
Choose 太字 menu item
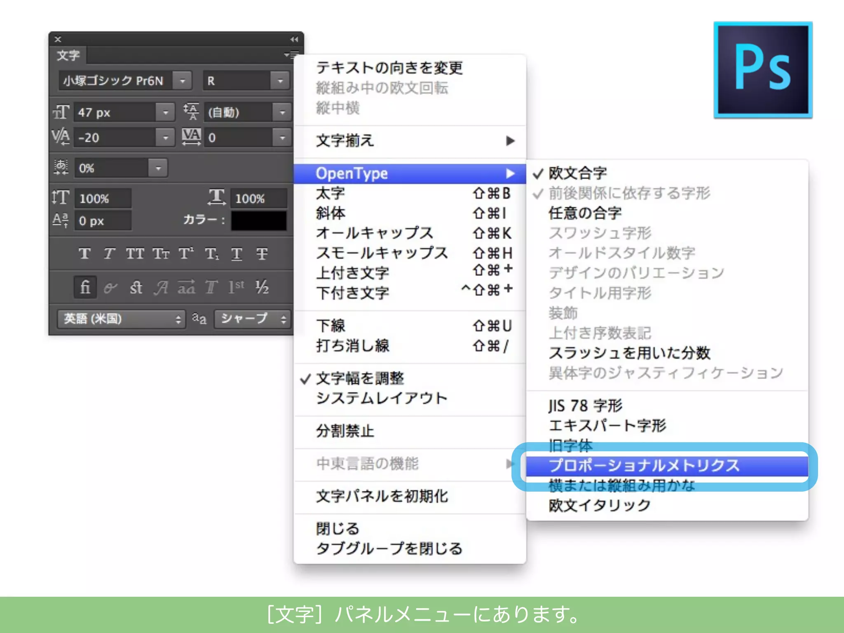tap(410, 193)
